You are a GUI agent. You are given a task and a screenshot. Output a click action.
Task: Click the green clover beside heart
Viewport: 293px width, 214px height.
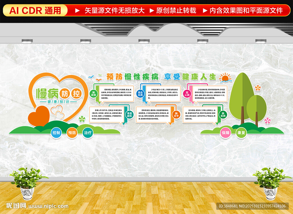coord(82,119)
